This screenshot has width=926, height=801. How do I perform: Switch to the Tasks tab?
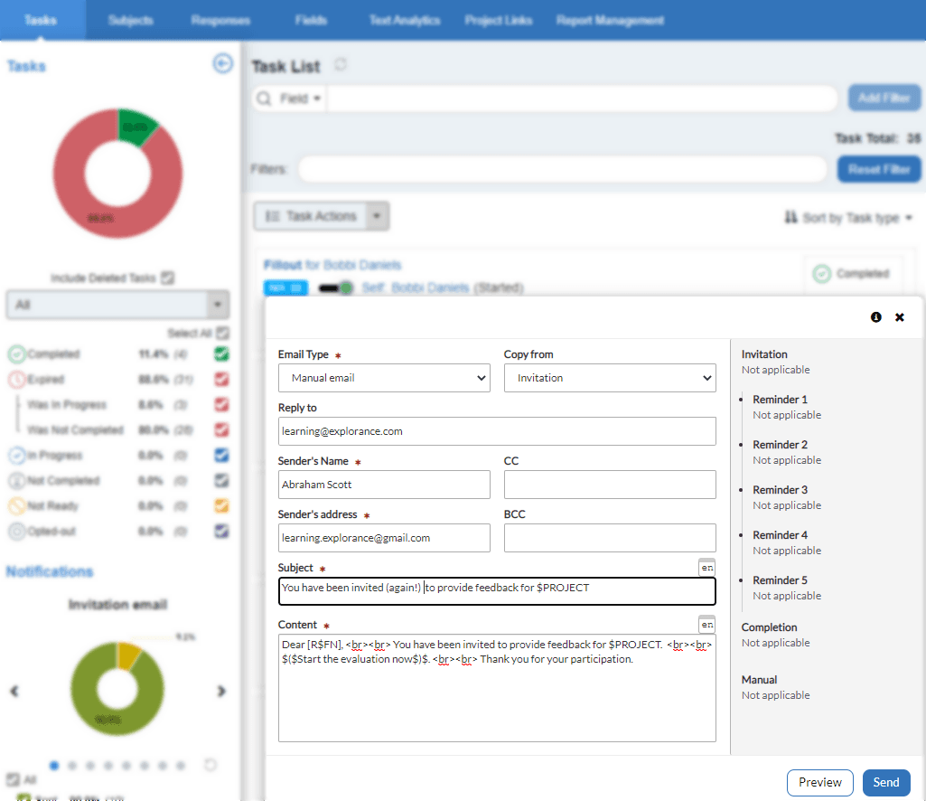point(41,20)
